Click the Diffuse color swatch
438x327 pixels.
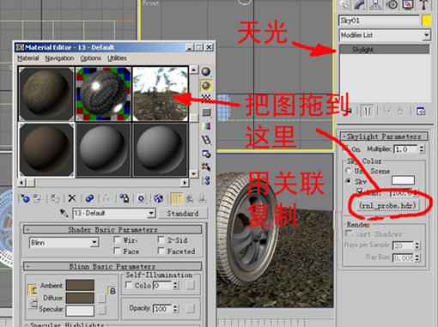(x=80, y=298)
